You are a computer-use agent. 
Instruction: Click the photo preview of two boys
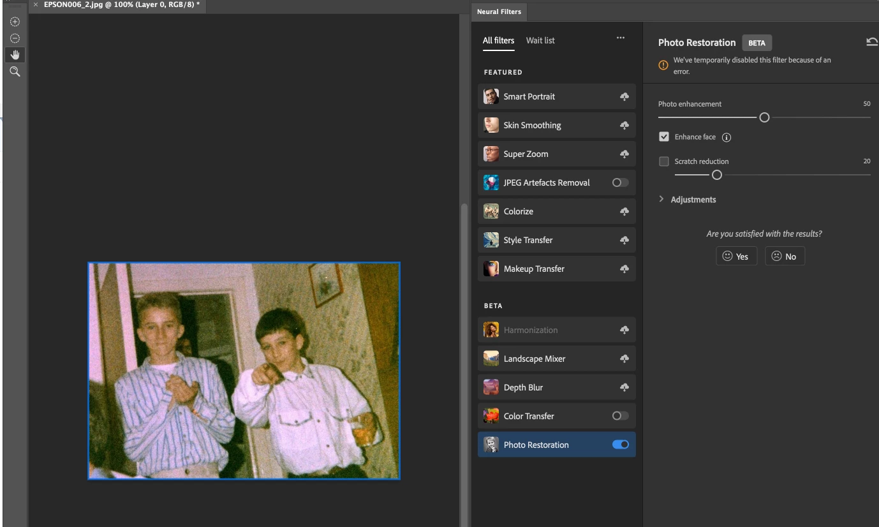click(244, 371)
